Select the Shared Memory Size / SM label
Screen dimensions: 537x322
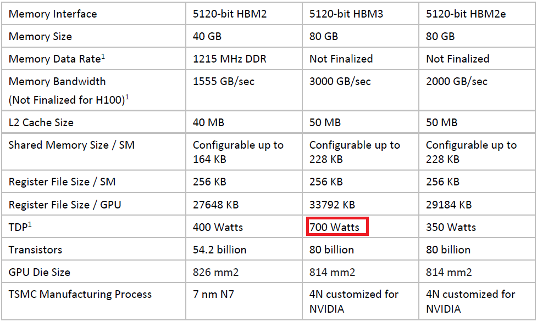71,145
